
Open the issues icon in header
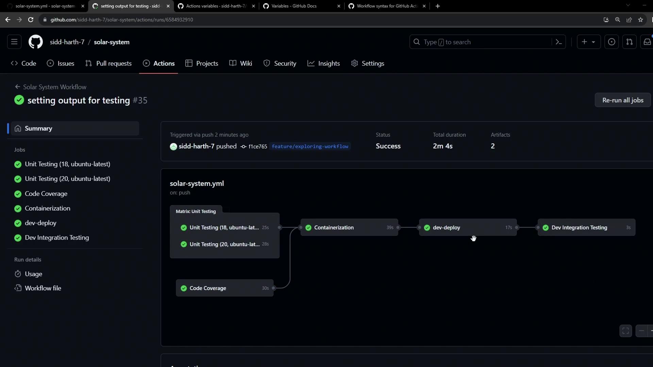click(x=611, y=42)
